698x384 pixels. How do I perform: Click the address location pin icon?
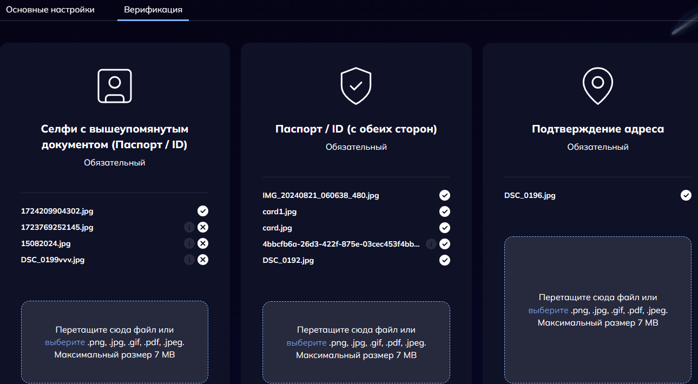tap(597, 85)
